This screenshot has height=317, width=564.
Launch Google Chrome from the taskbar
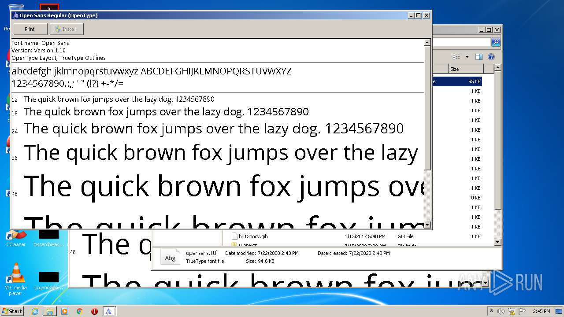coord(79,311)
